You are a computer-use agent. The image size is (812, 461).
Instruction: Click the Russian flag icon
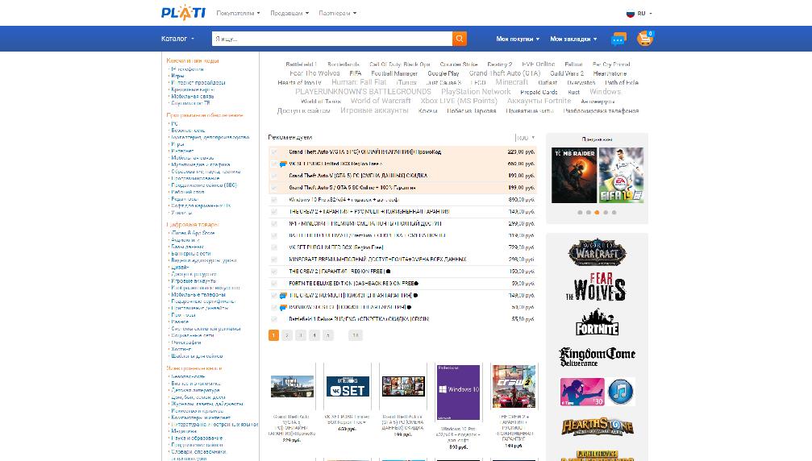[x=631, y=14]
